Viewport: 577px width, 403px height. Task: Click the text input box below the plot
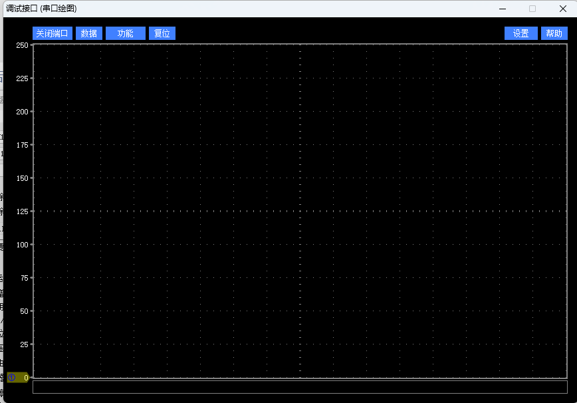300,387
